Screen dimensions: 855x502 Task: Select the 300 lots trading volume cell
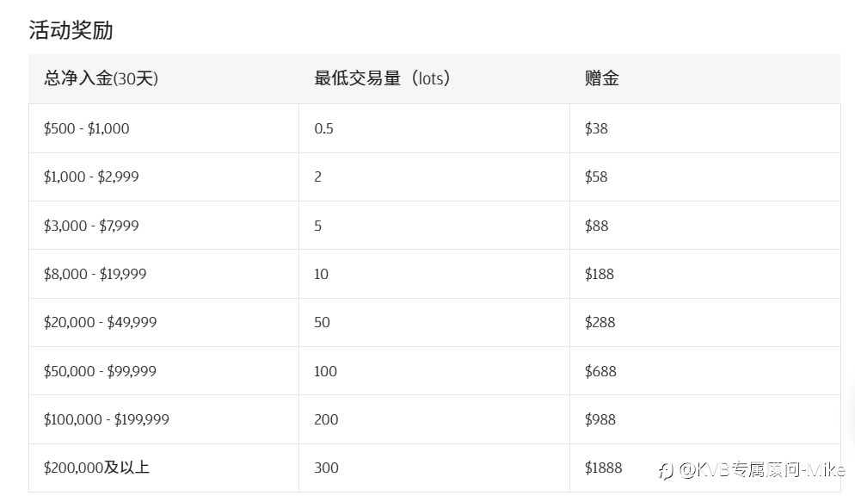tap(434, 468)
